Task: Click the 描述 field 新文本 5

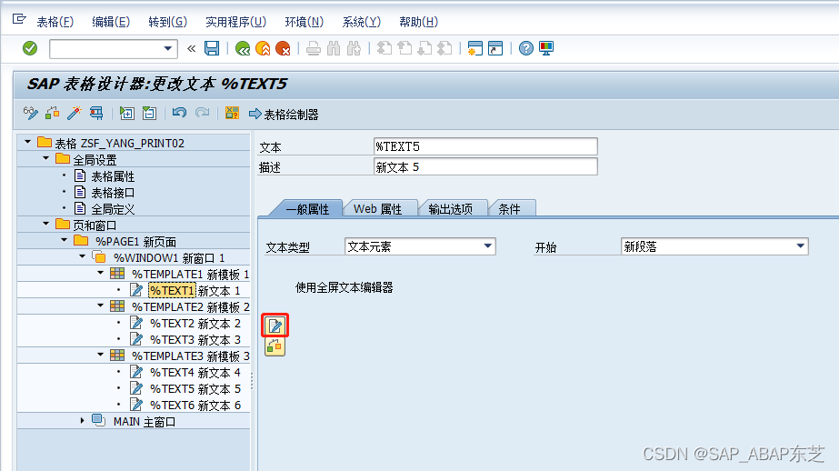Action: [485, 167]
